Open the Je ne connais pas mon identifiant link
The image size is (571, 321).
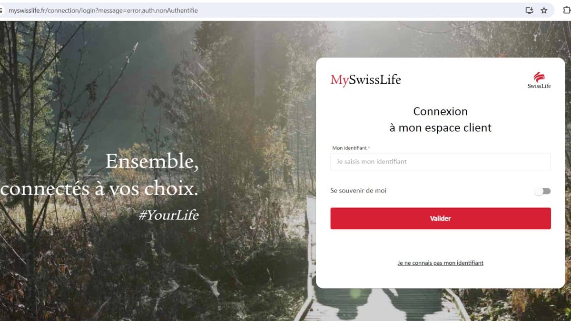(x=441, y=263)
